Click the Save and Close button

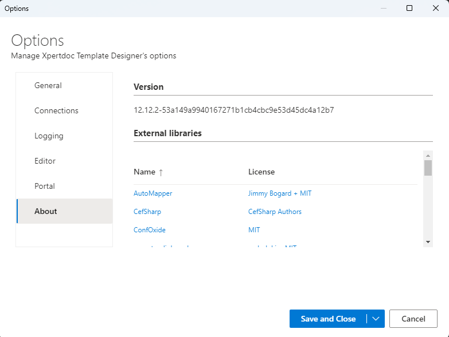click(328, 319)
